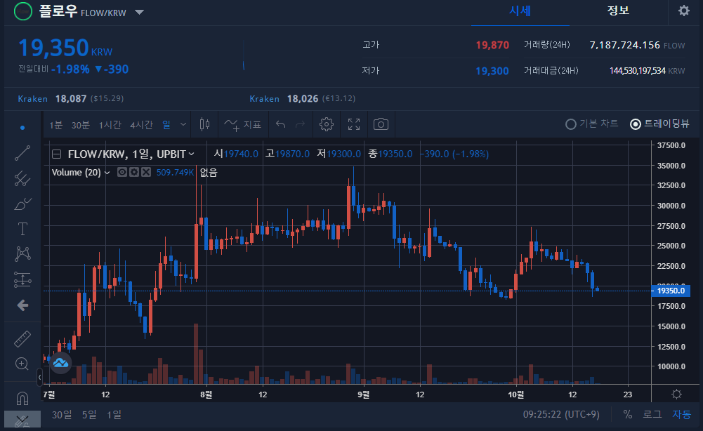The width and height of the screenshot is (703, 431).
Task: Click the cloud publish badge on chart
Action: coord(60,362)
